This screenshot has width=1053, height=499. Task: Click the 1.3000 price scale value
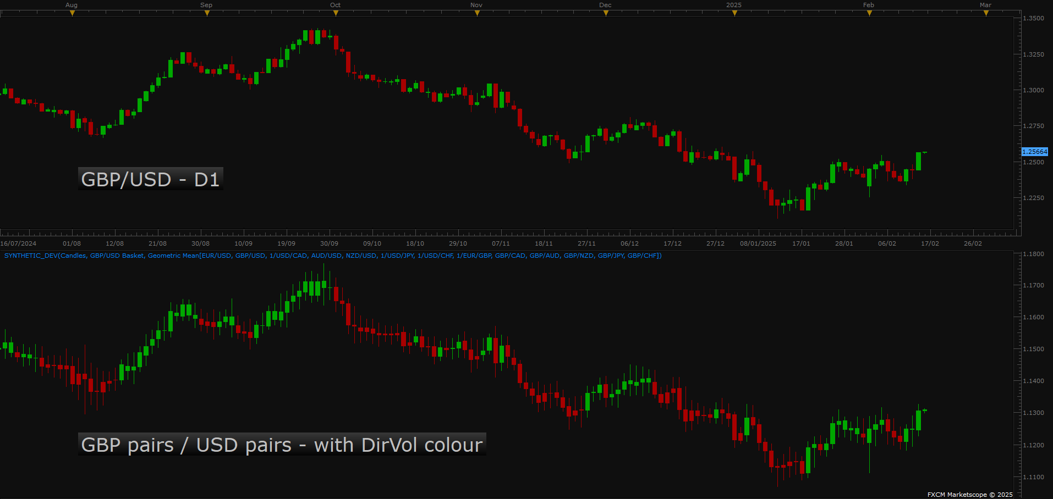(1033, 90)
